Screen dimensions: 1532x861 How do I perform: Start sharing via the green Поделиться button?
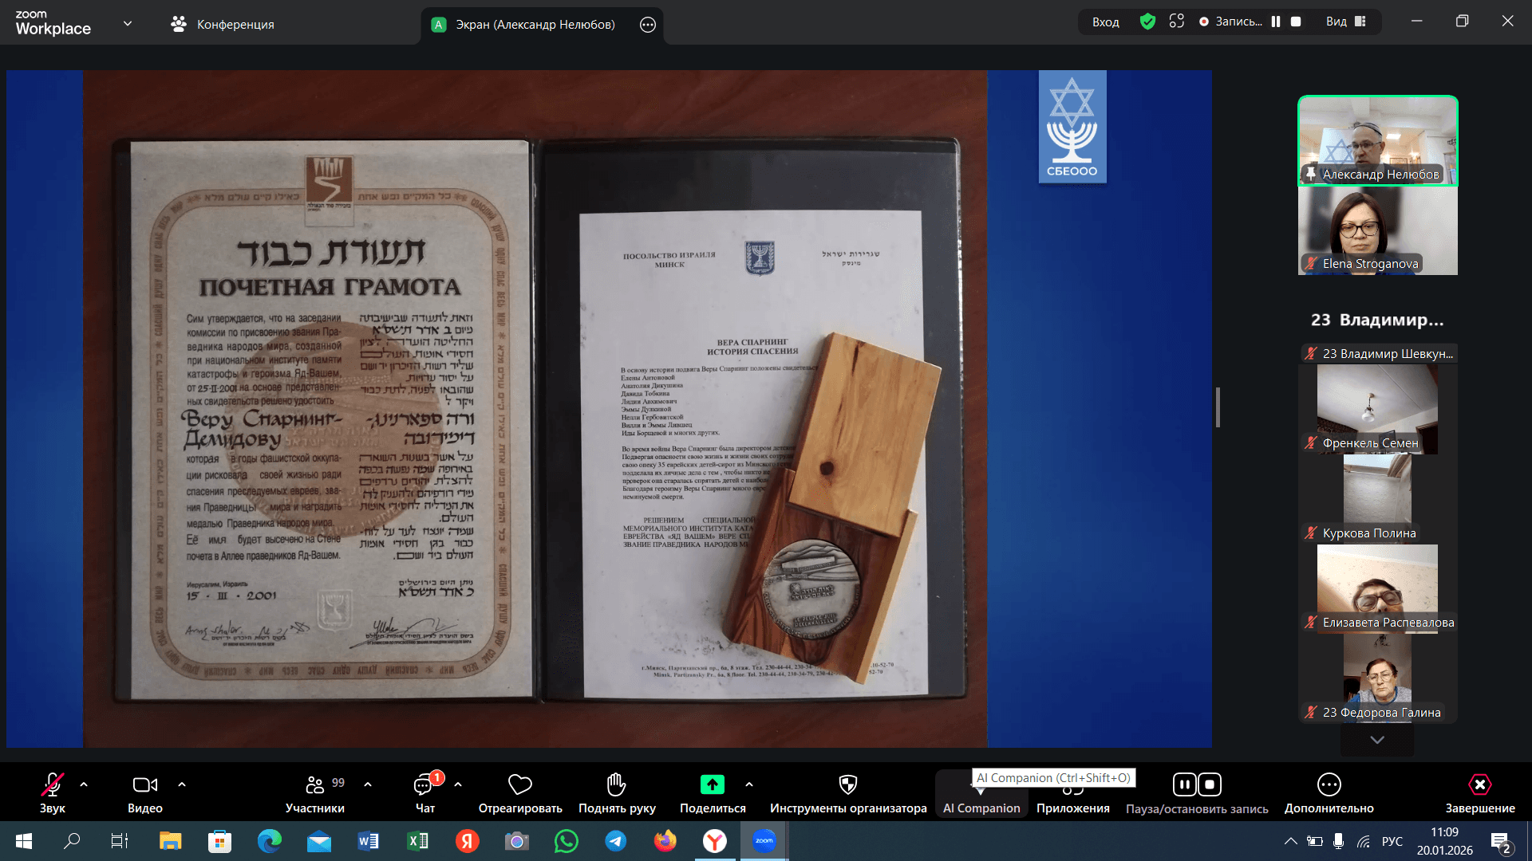[713, 792]
